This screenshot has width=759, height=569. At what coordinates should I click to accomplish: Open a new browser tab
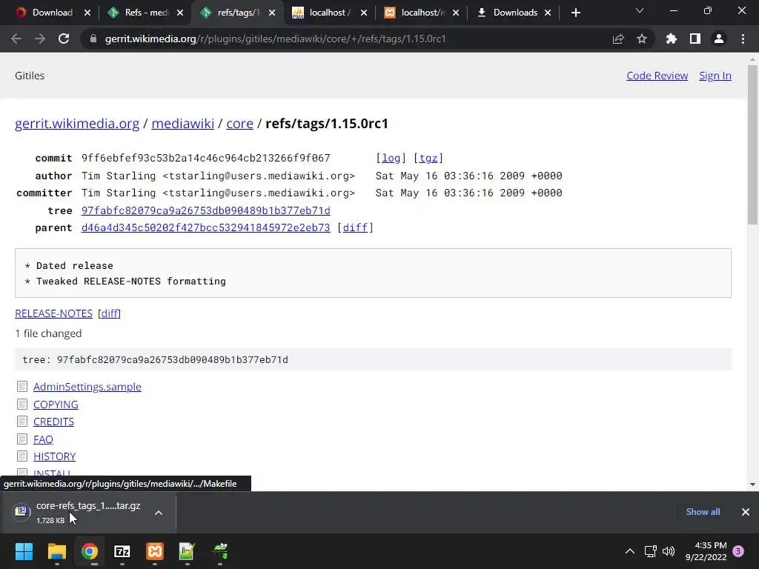pos(575,13)
